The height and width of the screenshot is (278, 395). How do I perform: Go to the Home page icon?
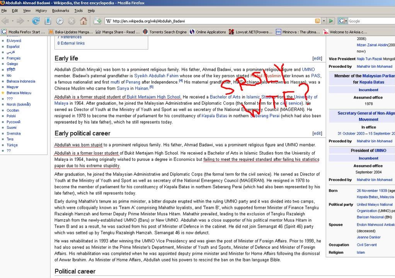coord(83,21)
